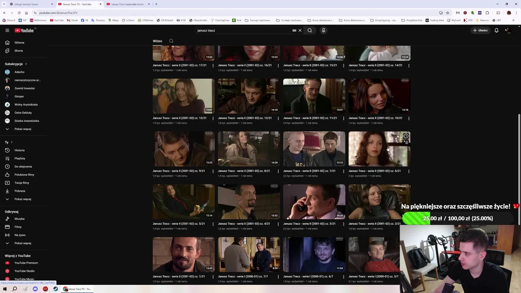
Task: Add cz. 6/21 to watch later via clock icon
Action: tap(406, 136)
